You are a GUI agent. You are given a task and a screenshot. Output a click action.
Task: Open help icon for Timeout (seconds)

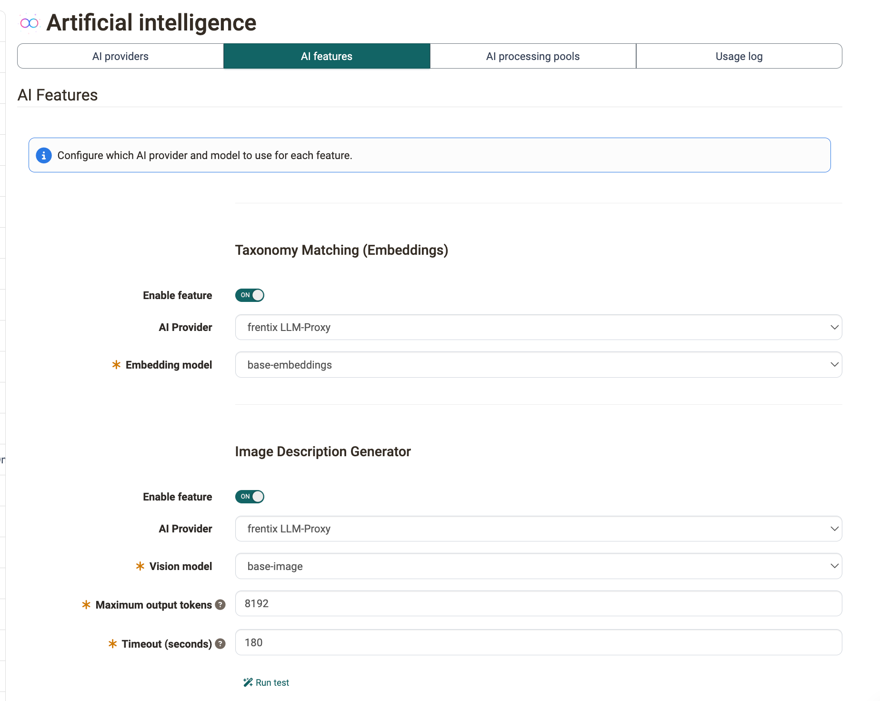(220, 643)
